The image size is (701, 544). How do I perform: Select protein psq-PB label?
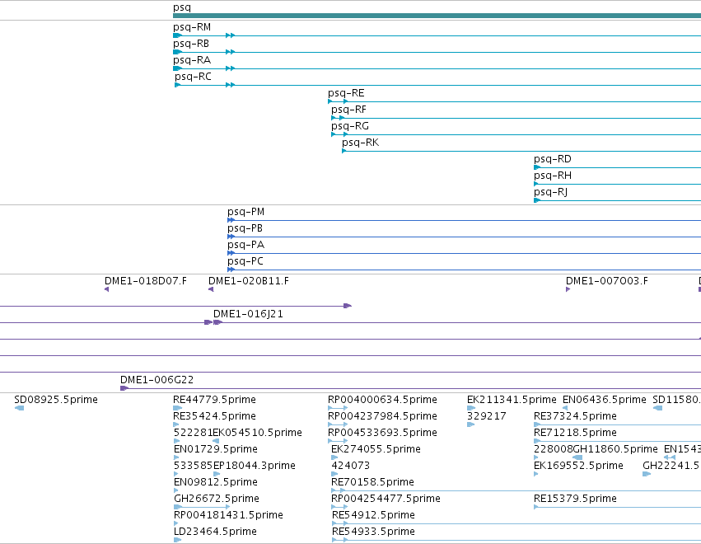click(245, 228)
